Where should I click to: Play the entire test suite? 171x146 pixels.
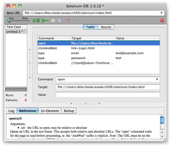coord(36,21)
